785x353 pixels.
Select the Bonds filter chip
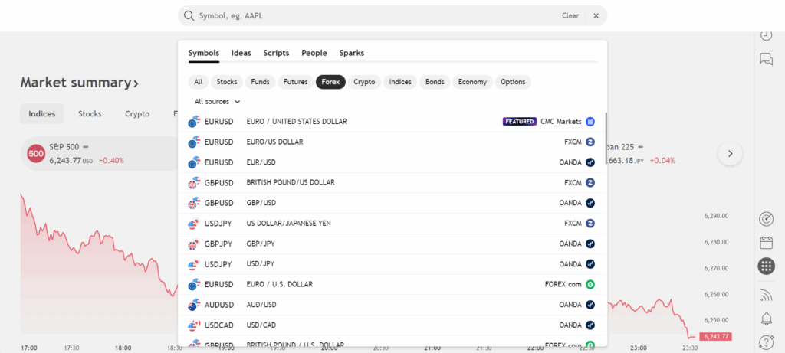point(435,82)
